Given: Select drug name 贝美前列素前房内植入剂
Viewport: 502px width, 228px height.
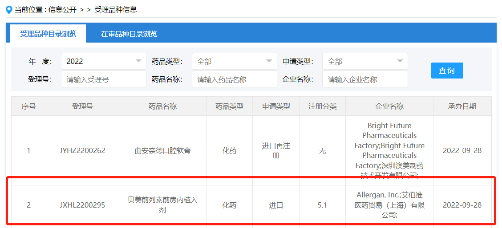Looking at the screenshot, I should tap(162, 205).
